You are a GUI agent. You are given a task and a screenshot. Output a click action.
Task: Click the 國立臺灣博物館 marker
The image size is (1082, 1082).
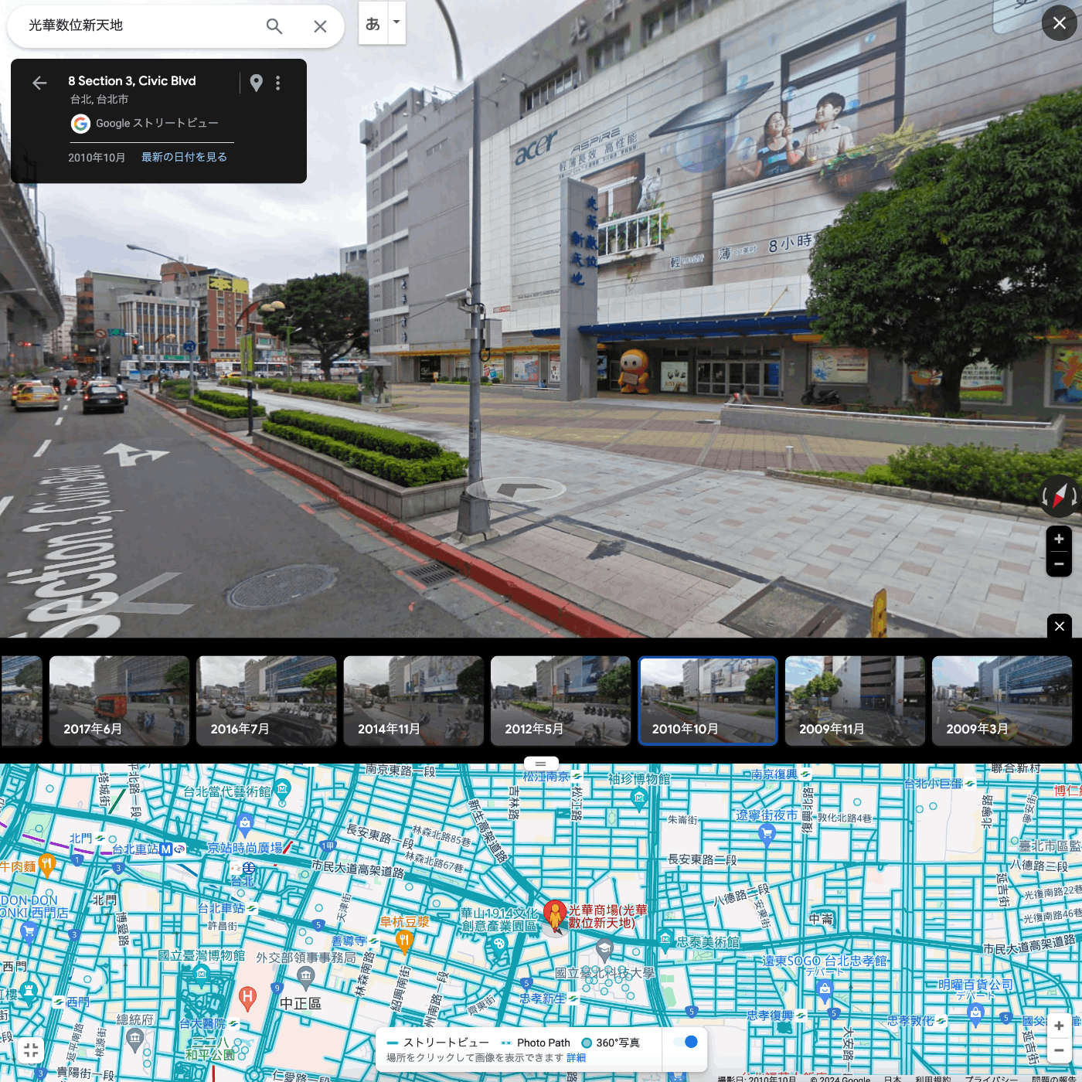pyautogui.click(x=202, y=973)
